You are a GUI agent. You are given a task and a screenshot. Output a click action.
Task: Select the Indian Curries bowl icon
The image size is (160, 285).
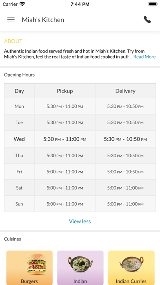(131, 264)
